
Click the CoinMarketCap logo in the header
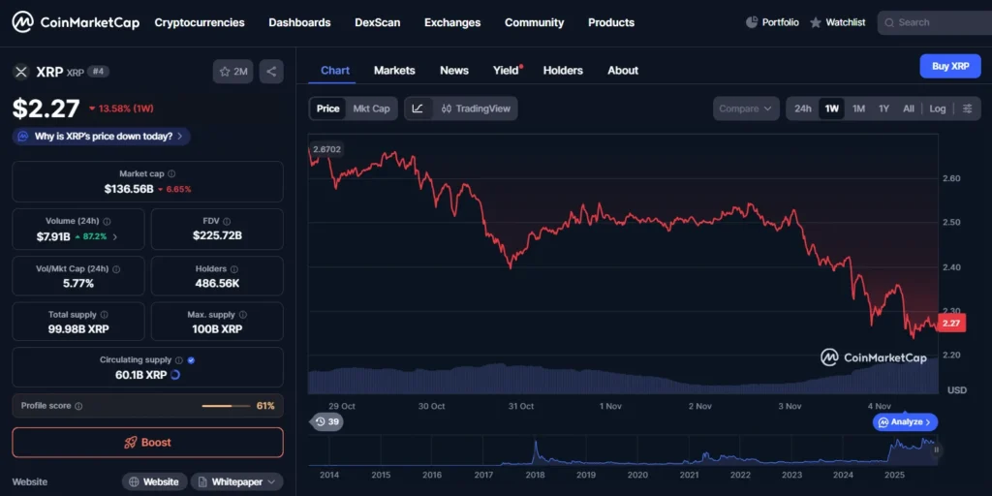tap(75, 22)
